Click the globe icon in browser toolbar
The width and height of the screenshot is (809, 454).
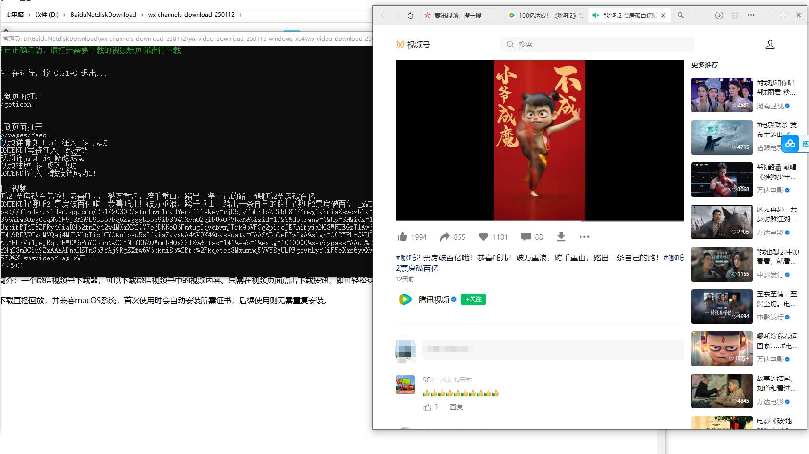tap(735, 15)
